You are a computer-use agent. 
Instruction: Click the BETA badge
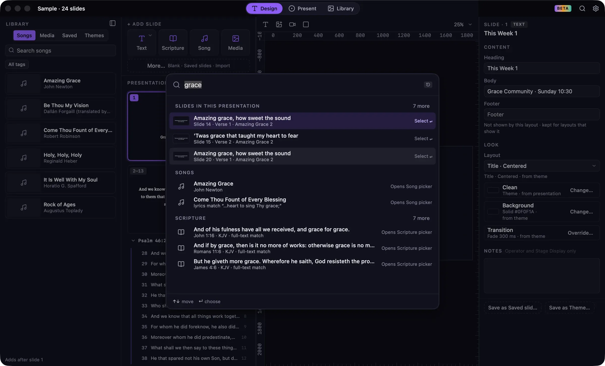tap(563, 8)
